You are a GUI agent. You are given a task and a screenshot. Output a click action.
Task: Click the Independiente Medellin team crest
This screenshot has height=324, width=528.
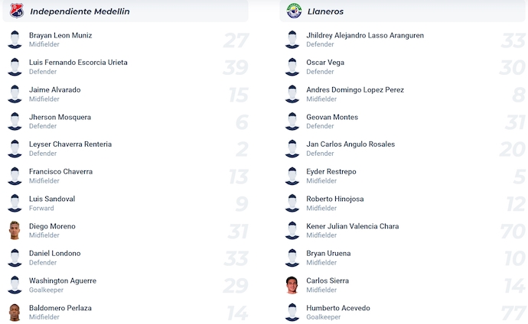tap(16, 11)
